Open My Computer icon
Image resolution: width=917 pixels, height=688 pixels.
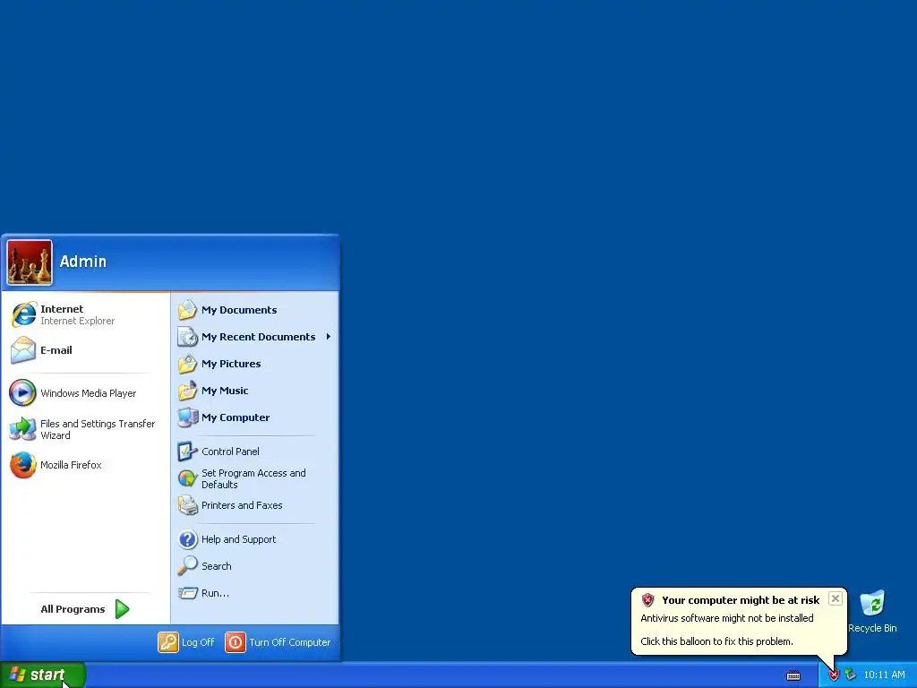[188, 417]
